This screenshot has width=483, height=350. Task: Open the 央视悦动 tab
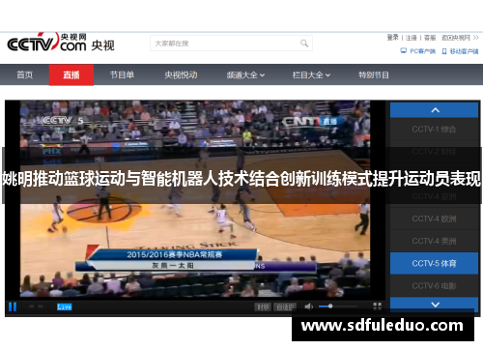(x=181, y=75)
